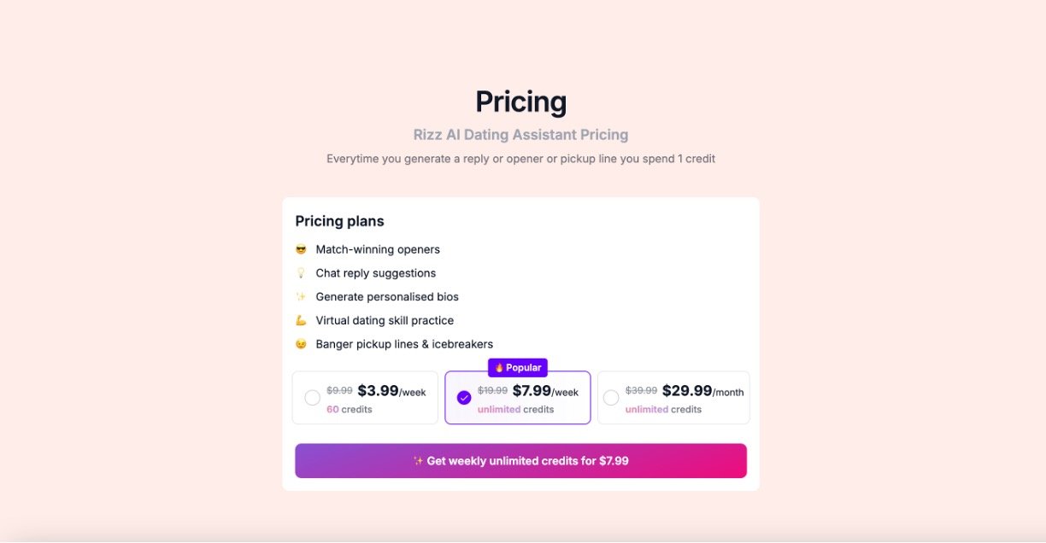Click the Virtual dating skill practice text
Image resolution: width=1046 pixels, height=543 pixels.
pyautogui.click(x=385, y=321)
